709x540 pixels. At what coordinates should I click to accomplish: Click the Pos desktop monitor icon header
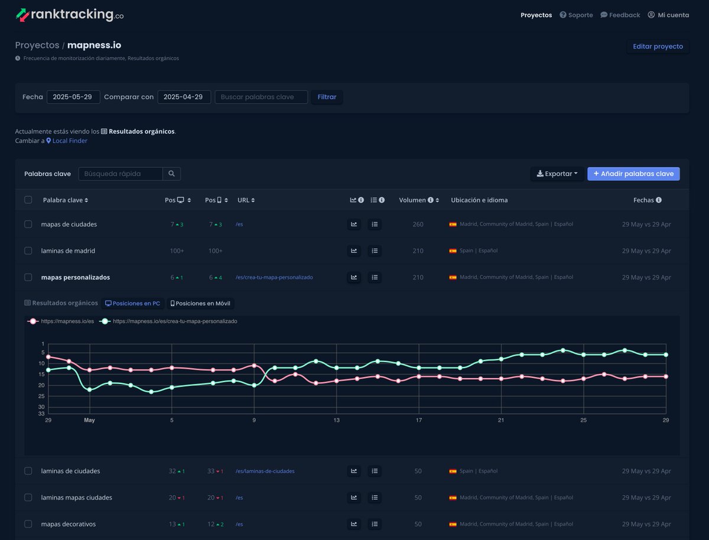[x=181, y=200]
